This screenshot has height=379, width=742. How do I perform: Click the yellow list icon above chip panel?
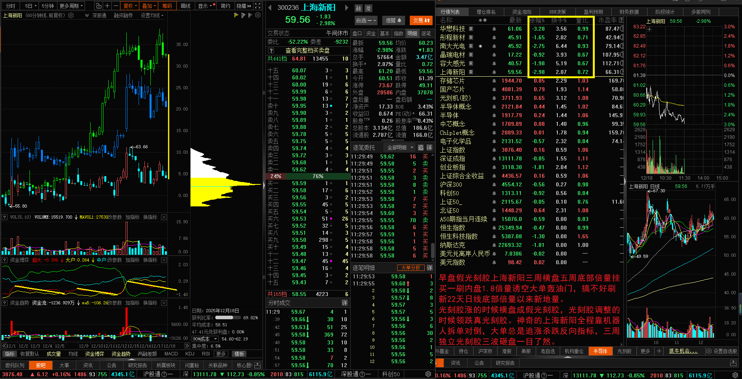pos(236,15)
